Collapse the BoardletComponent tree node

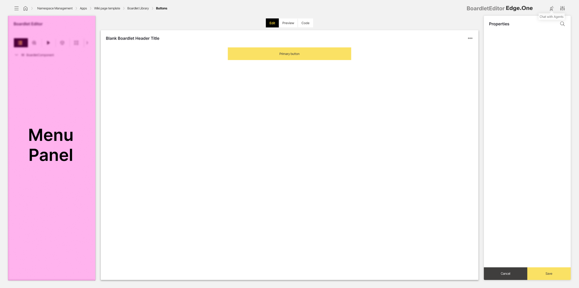(17, 55)
